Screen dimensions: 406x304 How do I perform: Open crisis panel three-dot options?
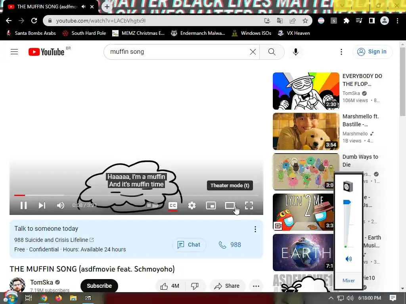255,229
